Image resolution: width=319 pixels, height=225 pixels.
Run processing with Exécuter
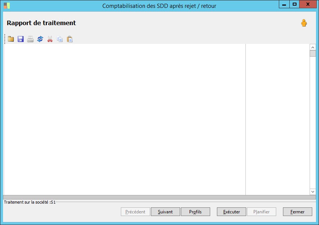[232, 212]
